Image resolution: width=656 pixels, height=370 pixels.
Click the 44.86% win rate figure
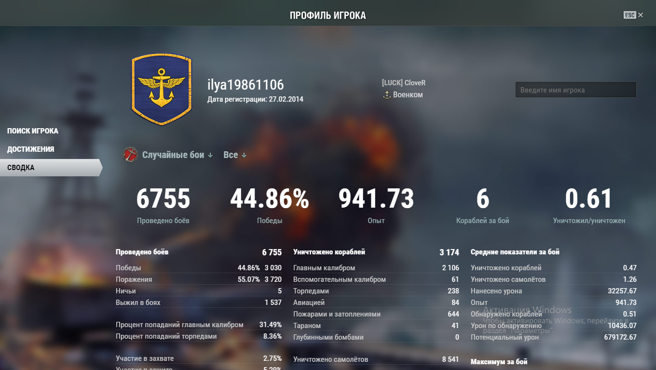270,199
